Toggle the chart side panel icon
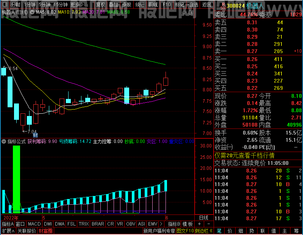Image resolution: width=303 pixels, height=235 pixels. [x=191, y=13]
